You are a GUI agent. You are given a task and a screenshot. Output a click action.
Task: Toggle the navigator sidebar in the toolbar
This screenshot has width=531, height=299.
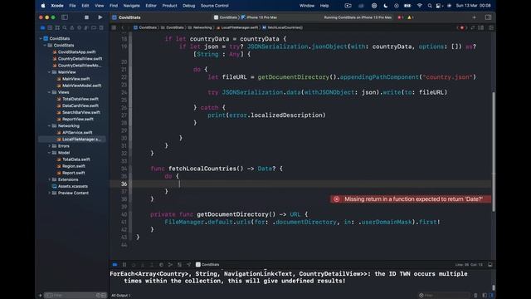[x=65, y=17]
